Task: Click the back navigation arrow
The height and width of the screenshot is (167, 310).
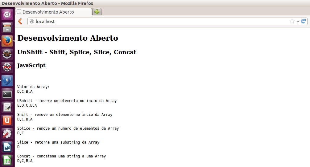Action: tap(20, 21)
